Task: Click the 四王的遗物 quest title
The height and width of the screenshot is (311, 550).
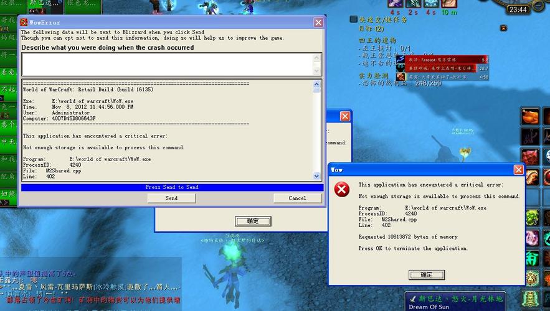Action: pos(377,40)
